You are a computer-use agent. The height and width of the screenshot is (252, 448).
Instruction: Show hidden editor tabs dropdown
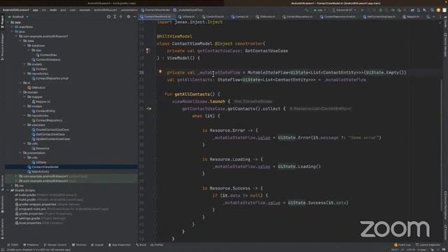coord(434,17)
